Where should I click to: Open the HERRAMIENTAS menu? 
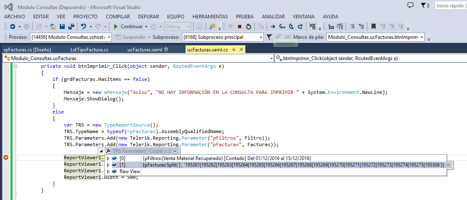(210, 17)
